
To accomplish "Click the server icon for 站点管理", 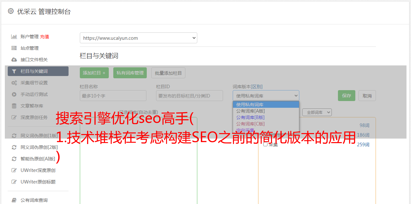I will pos(14,48).
